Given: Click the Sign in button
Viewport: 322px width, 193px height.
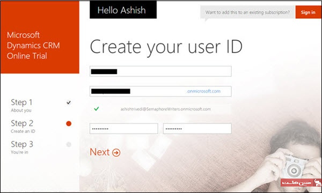Looking at the screenshot, I should 308,12.
